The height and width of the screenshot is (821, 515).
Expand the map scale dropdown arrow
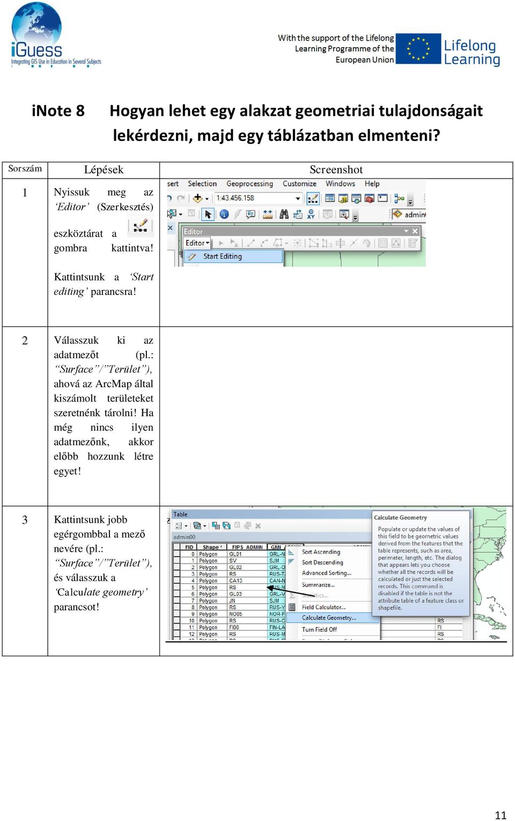coord(298,198)
